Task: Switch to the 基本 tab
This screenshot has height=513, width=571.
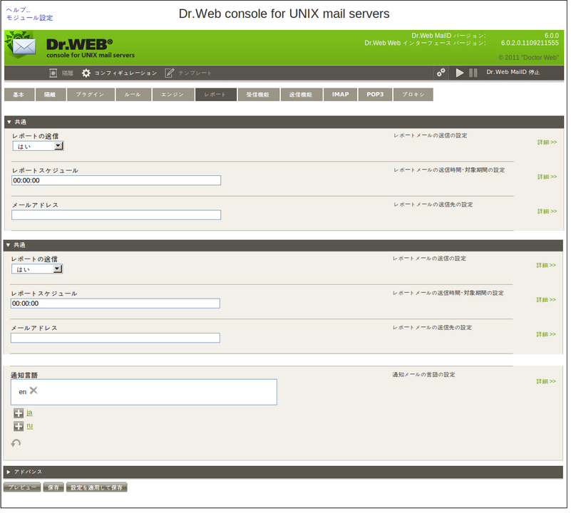Action: 19,95
